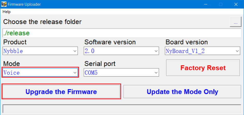244x115 pixels.
Task: Click the Firmware Uploader app icon
Action: [4, 4]
